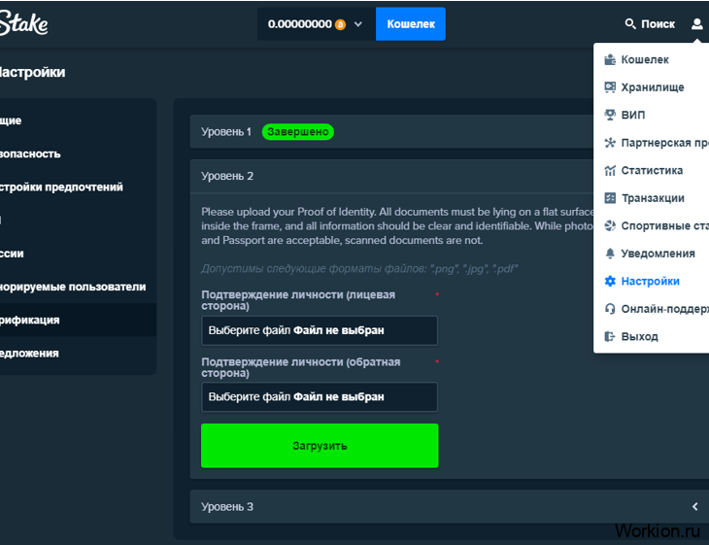Open the sidebar entry ending in 'едложения'
The width and height of the screenshot is (709, 545).
(x=79, y=354)
